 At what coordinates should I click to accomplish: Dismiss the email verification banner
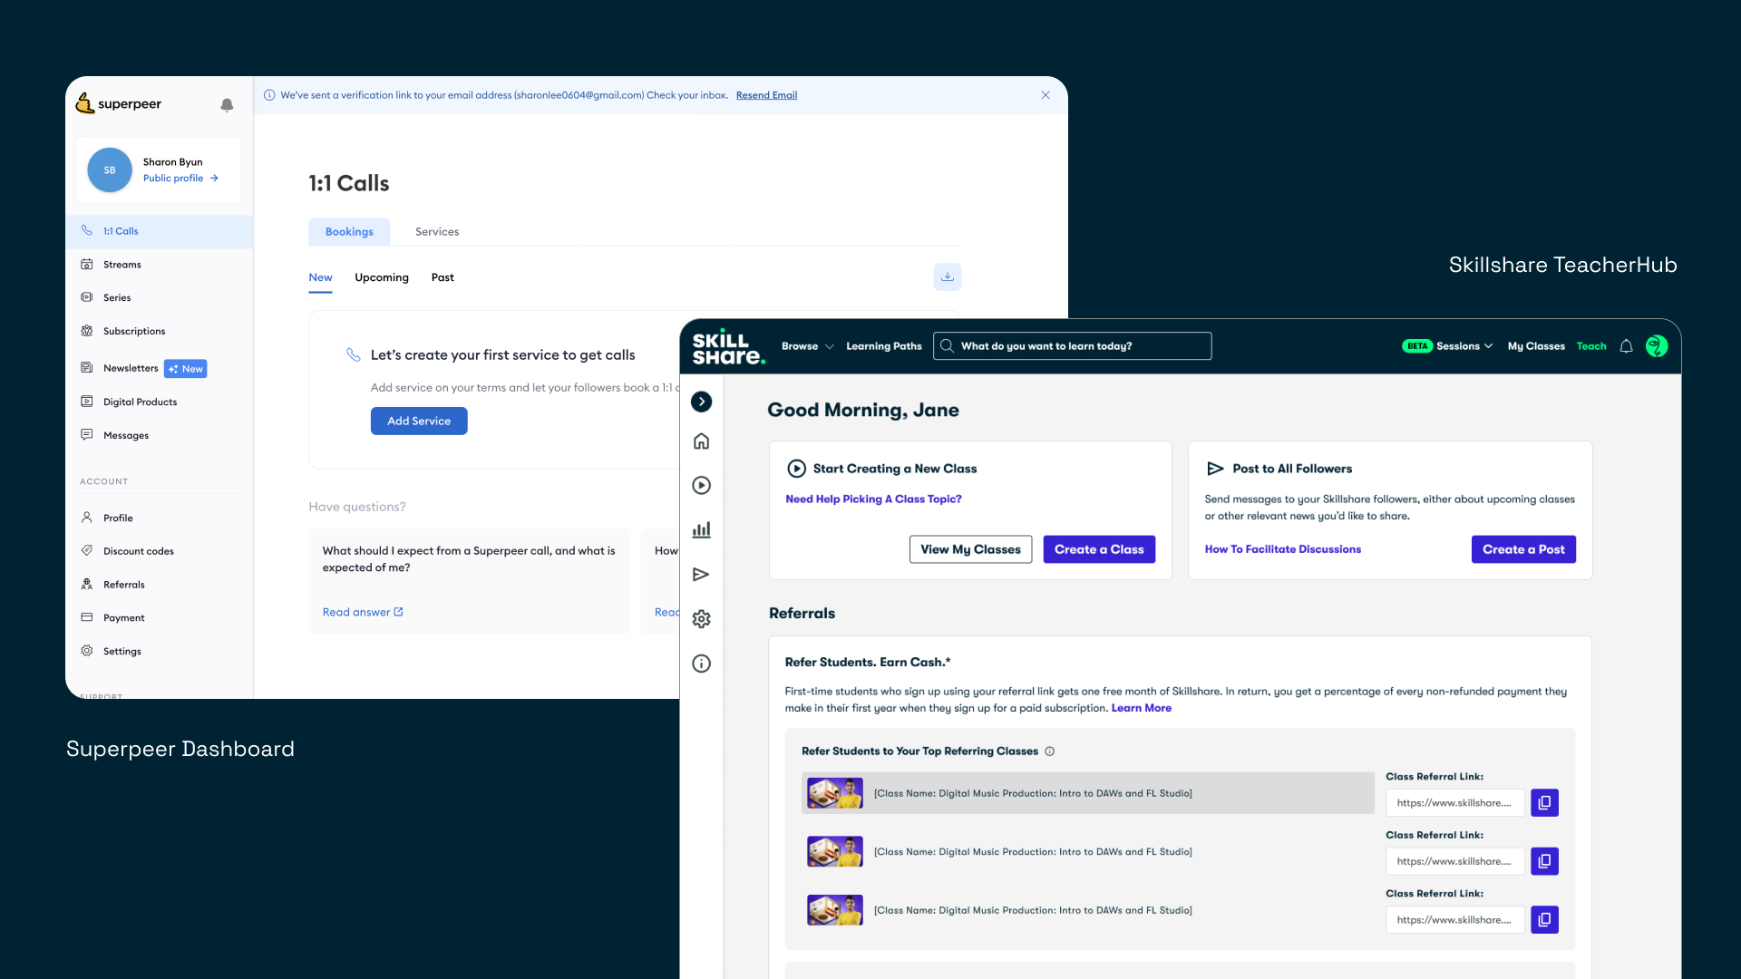click(x=1046, y=95)
